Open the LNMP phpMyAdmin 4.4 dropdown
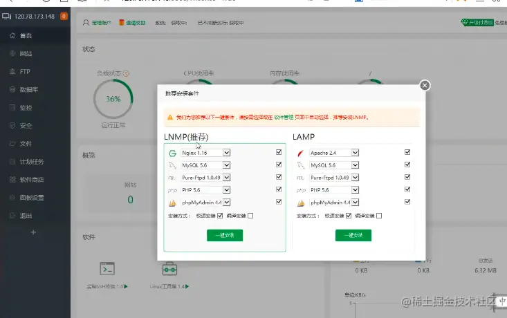Screen dimensions: 507x318 (205, 203)
